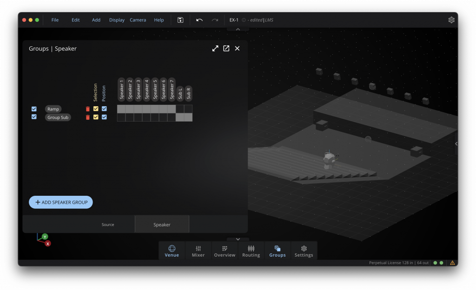Toggle Sub L membership in Group Sub
This screenshot has height=290, width=476.
(x=180, y=117)
